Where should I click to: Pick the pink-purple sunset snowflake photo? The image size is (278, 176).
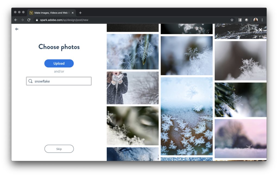tap(241, 138)
